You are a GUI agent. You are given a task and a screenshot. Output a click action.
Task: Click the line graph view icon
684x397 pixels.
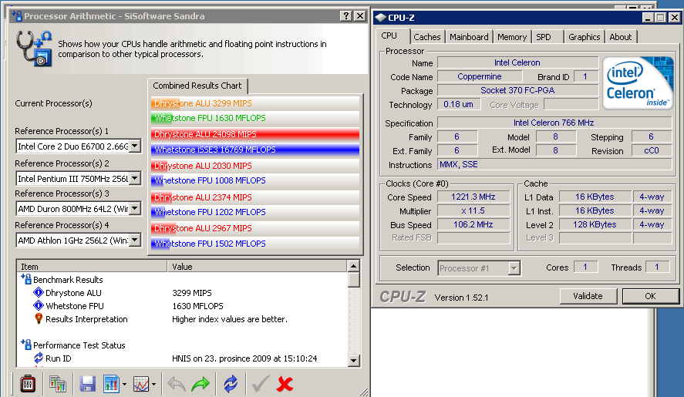(x=141, y=383)
